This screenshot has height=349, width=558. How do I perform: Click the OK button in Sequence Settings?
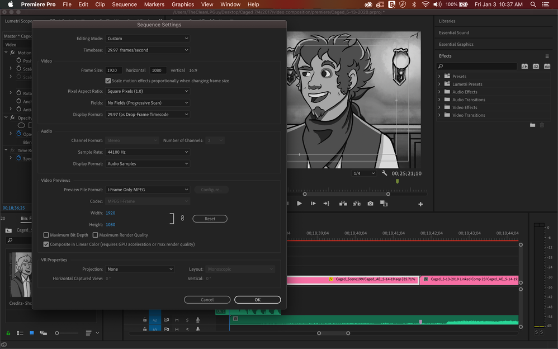click(257, 300)
